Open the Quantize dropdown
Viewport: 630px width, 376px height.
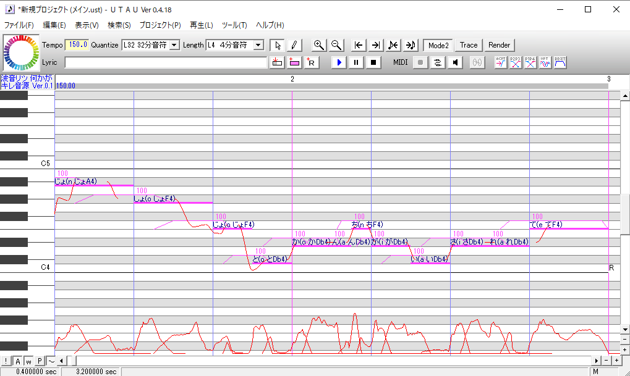pyautogui.click(x=174, y=45)
